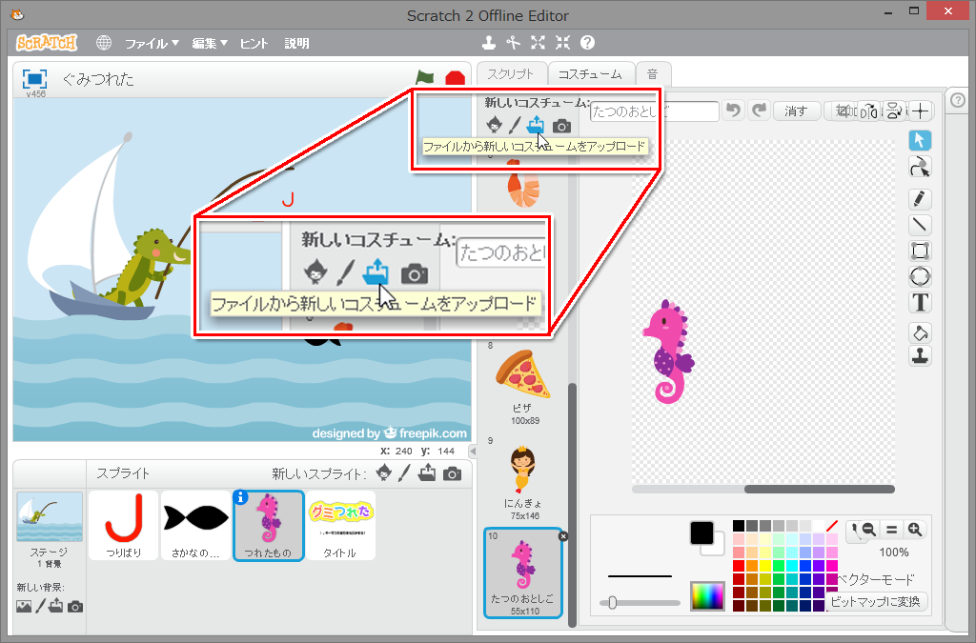Switch to the コスチューム tab

tap(590, 74)
